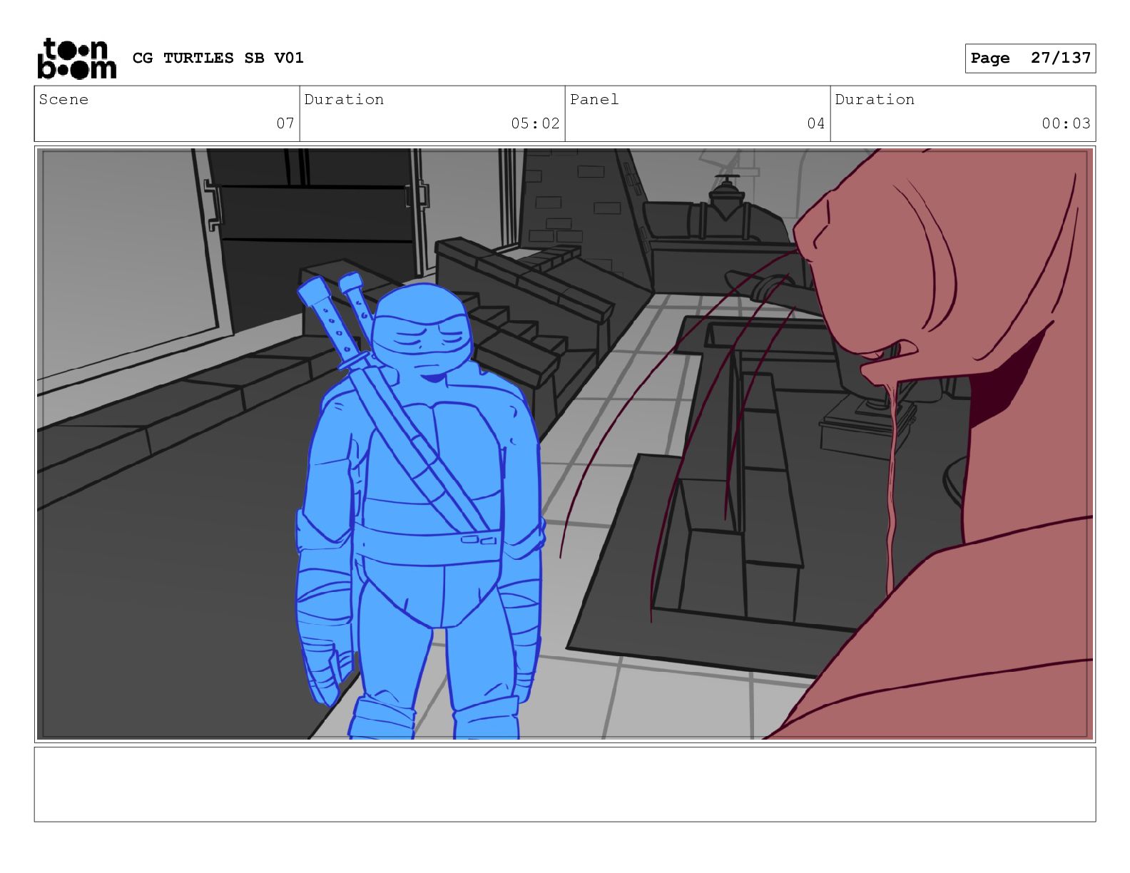Click panel number '04'
The image size is (1130, 873).
(816, 123)
